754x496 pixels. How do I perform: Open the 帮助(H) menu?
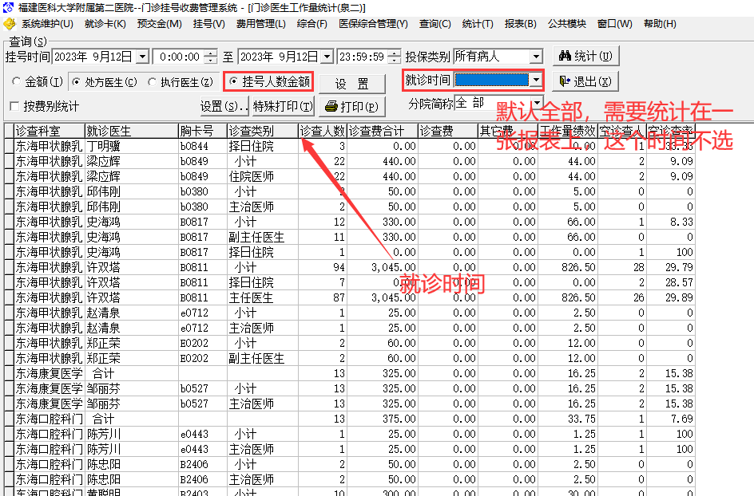[660, 24]
